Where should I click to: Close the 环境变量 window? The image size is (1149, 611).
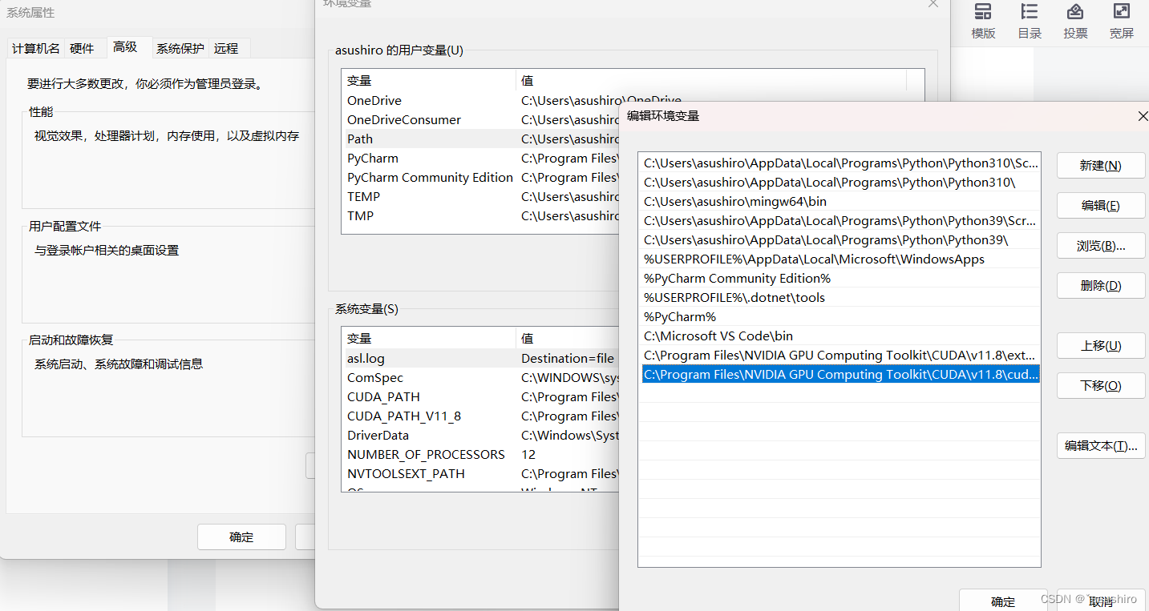click(933, 4)
